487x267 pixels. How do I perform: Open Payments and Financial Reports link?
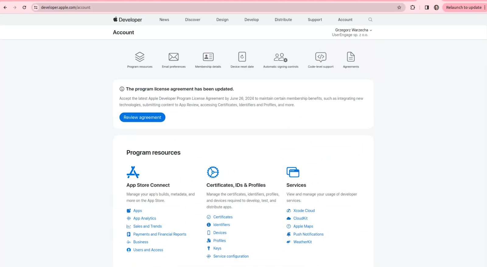tap(159, 234)
